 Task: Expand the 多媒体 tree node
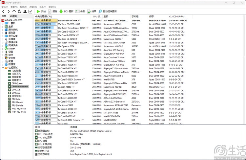(3, 39)
